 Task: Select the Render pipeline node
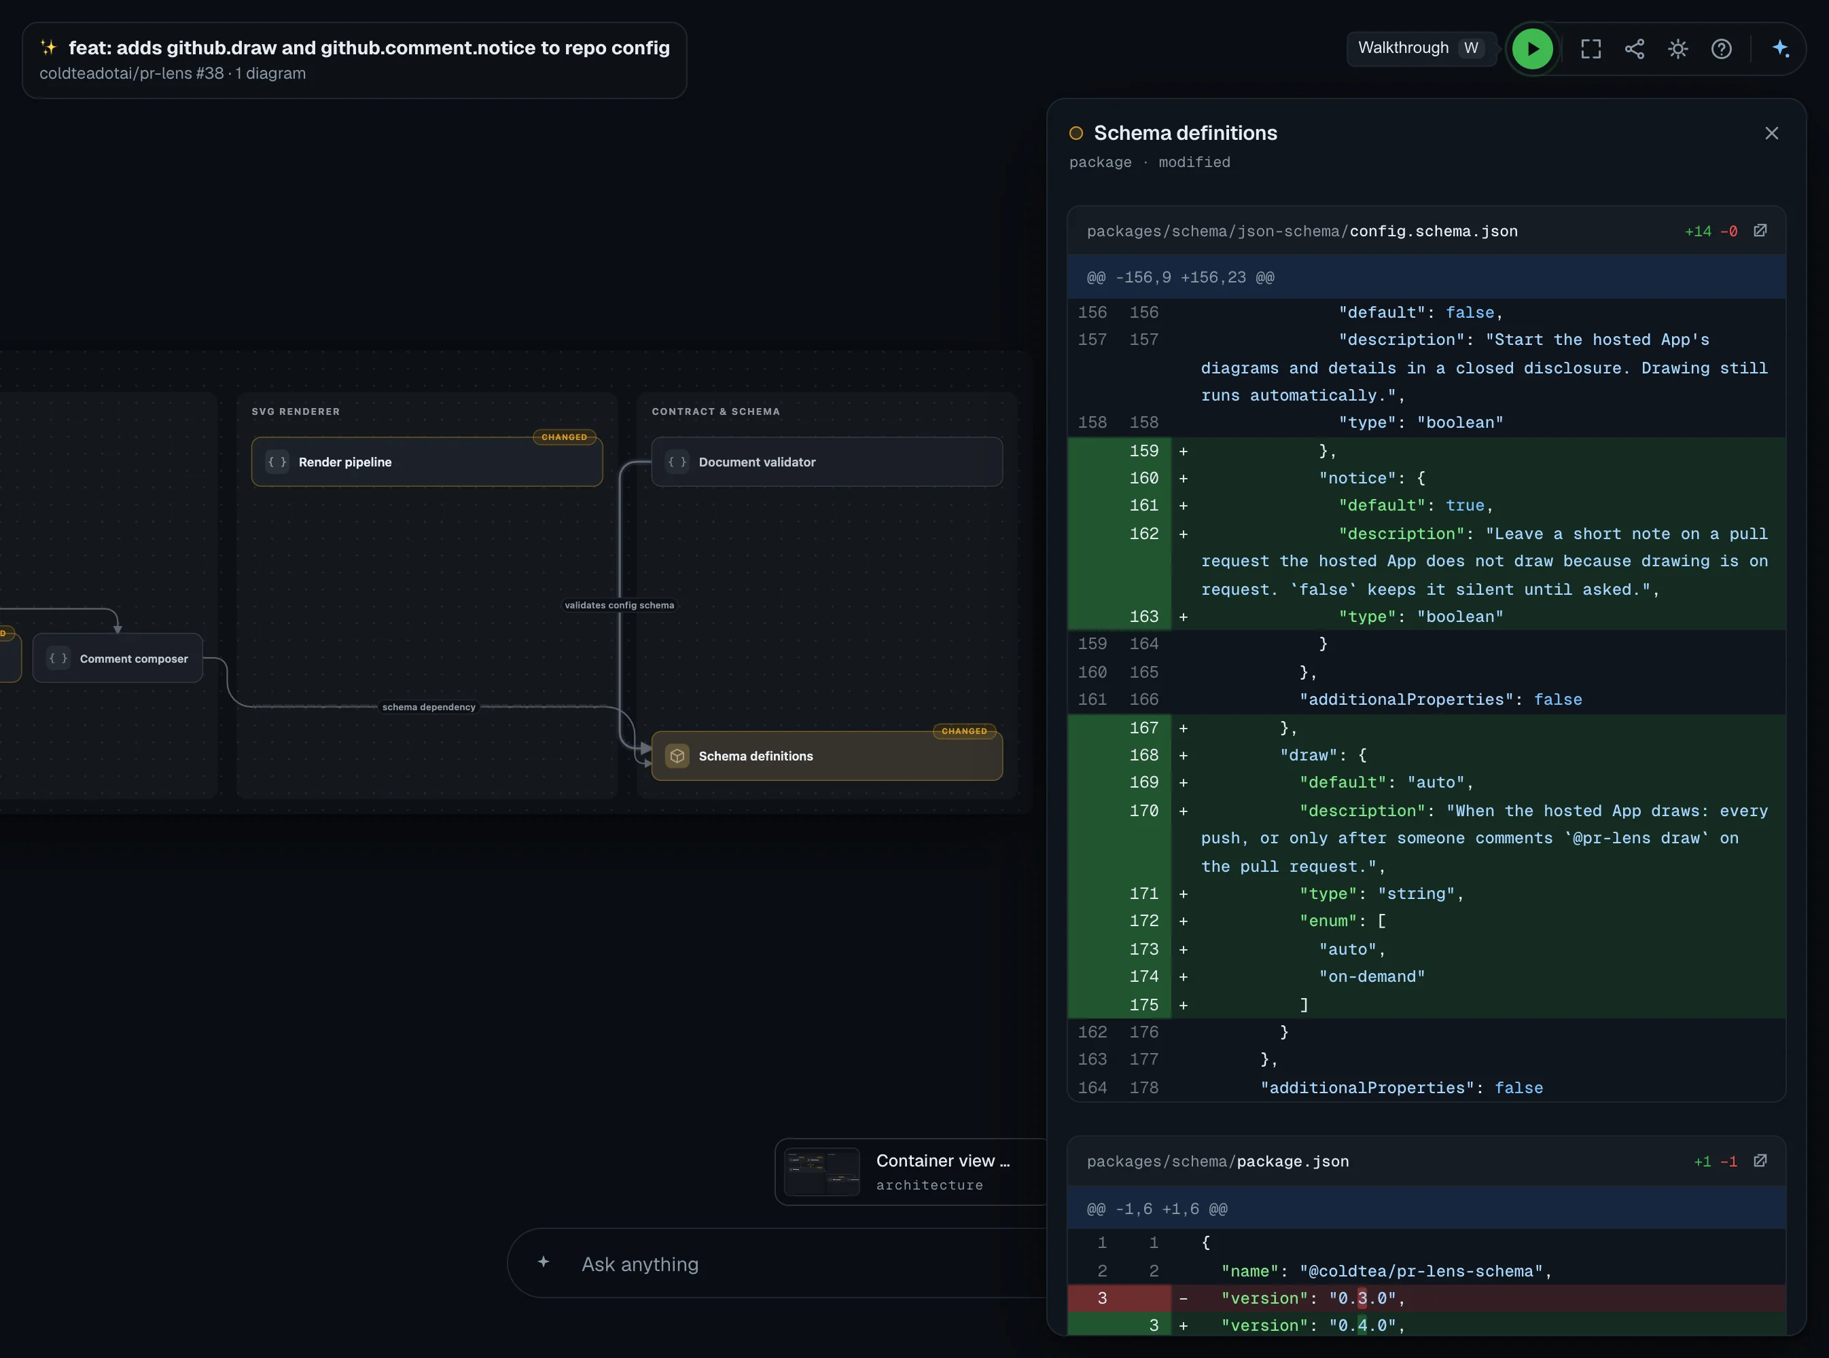(427, 462)
